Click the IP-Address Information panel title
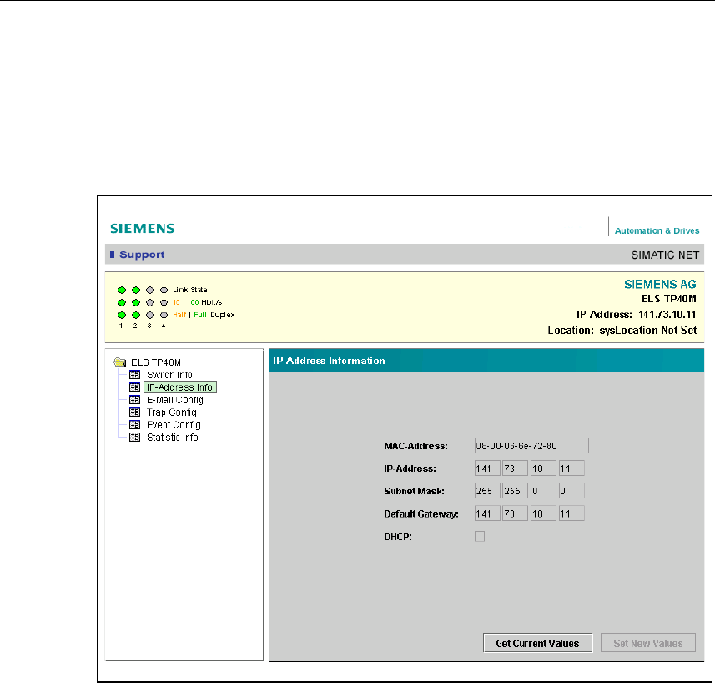Screen dimensions: 715x683 click(329, 361)
